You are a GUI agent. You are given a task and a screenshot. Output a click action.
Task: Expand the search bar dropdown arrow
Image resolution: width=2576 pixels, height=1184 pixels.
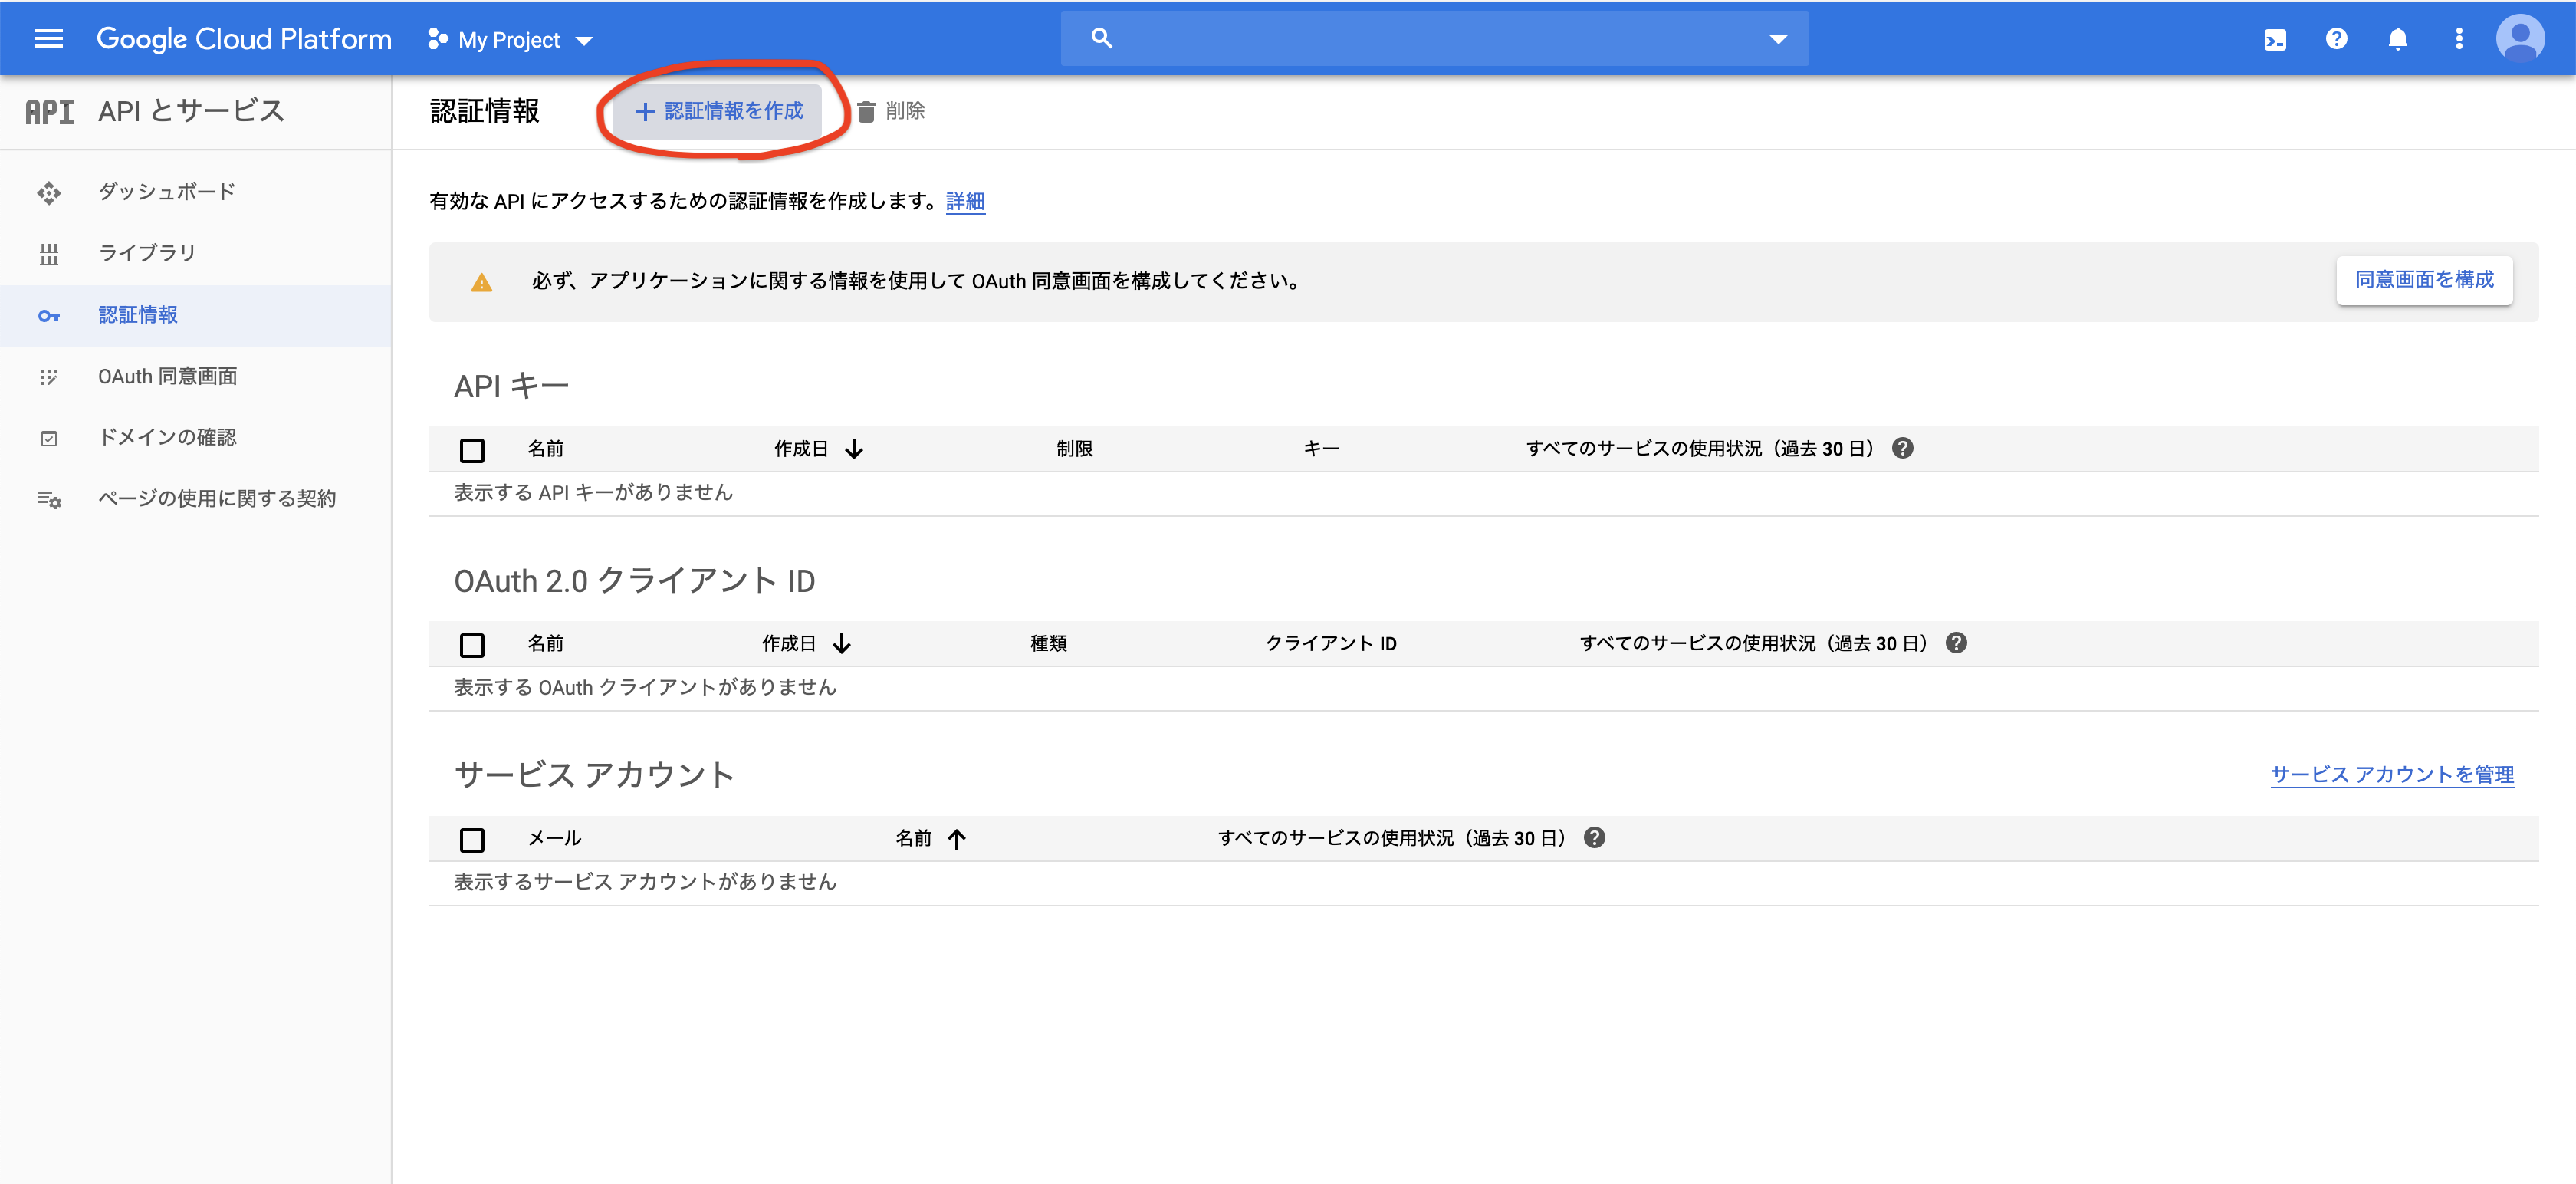(1778, 40)
